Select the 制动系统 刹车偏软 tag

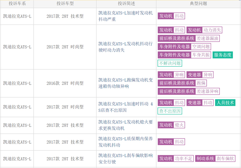pos(215,159)
